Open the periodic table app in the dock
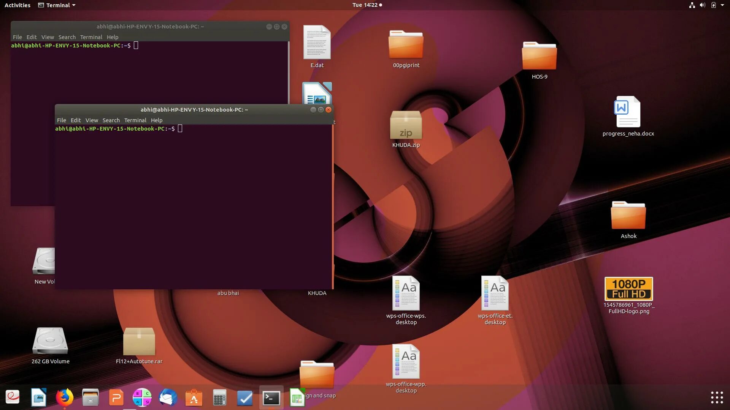Image resolution: width=730 pixels, height=410 pixels. click(x=142, y=398)
